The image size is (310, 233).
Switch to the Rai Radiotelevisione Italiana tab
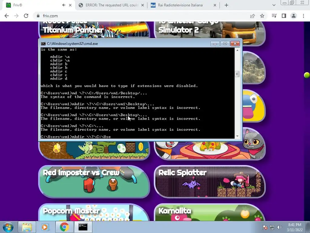click(x=183, y=5)
